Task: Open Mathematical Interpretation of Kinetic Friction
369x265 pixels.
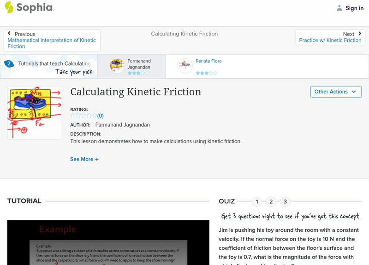Action: (51, 42)
